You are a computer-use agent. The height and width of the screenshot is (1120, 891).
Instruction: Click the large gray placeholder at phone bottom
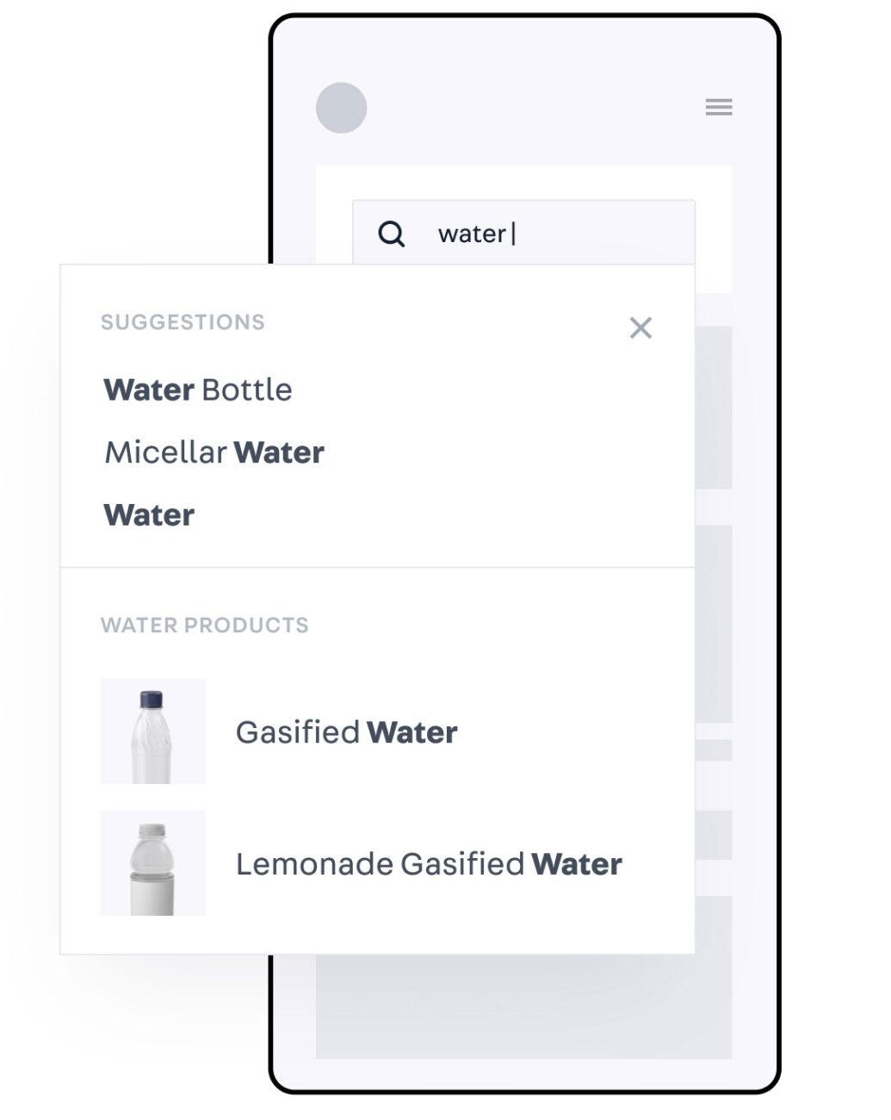pos(523,1008)
